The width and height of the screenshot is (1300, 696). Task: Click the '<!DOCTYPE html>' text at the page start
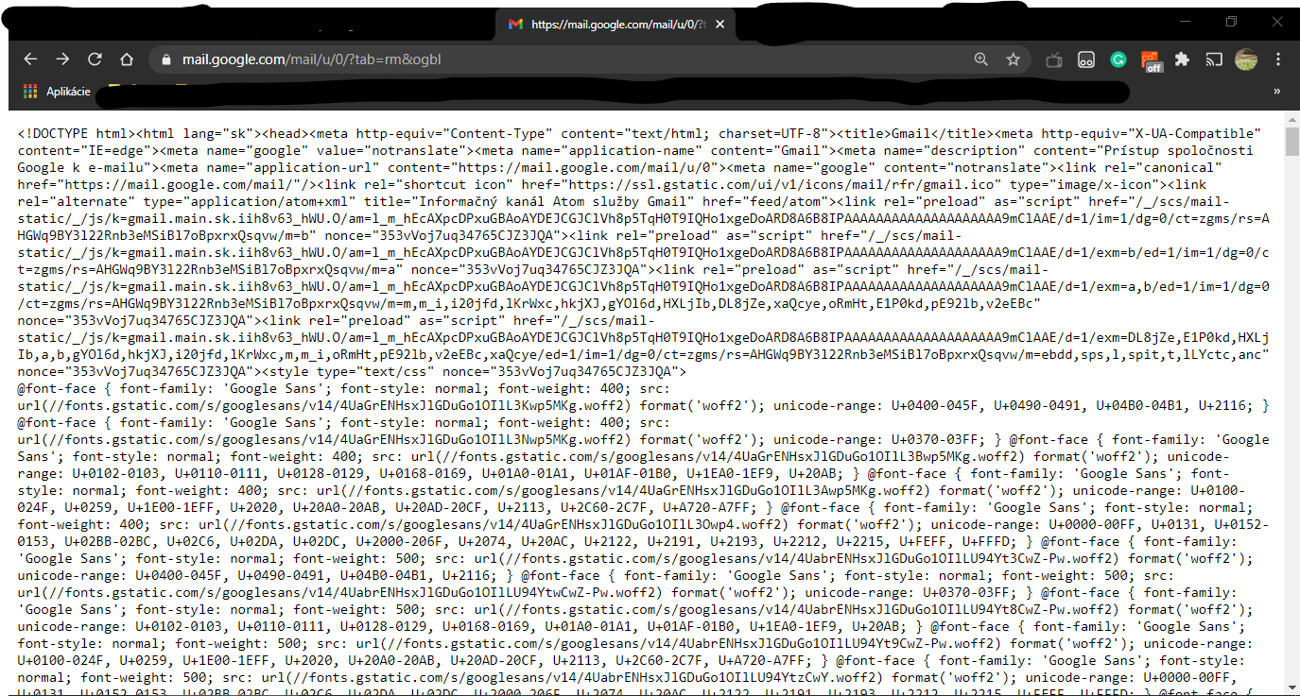(x=77, y=133)
